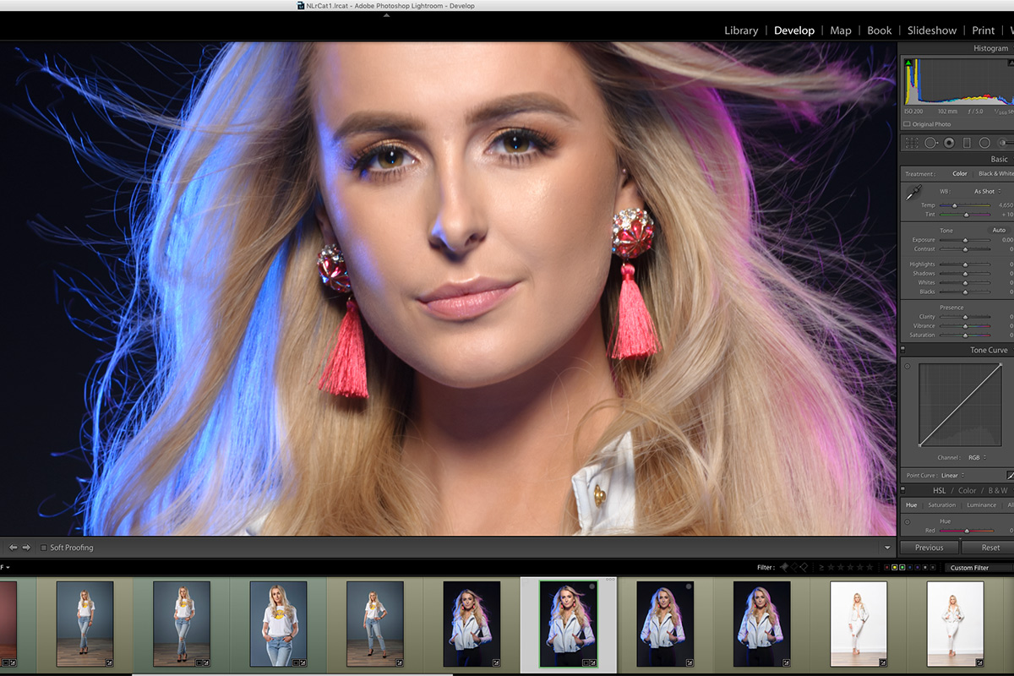Viewport: 1014px width, 676px height.
Task: Switch treatment to Black & White
Action: pos(996,174)
